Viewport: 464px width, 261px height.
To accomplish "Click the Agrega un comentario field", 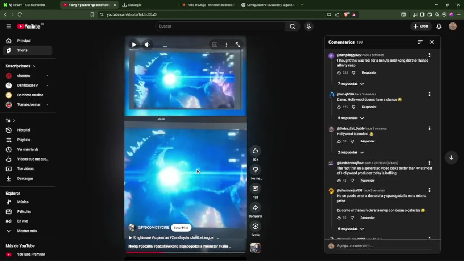I will pos(384,246).
